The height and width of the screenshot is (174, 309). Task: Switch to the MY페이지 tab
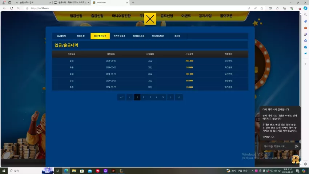[61, 36]
